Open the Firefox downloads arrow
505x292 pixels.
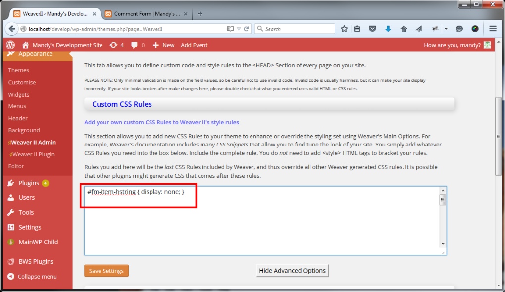(388, 29)
